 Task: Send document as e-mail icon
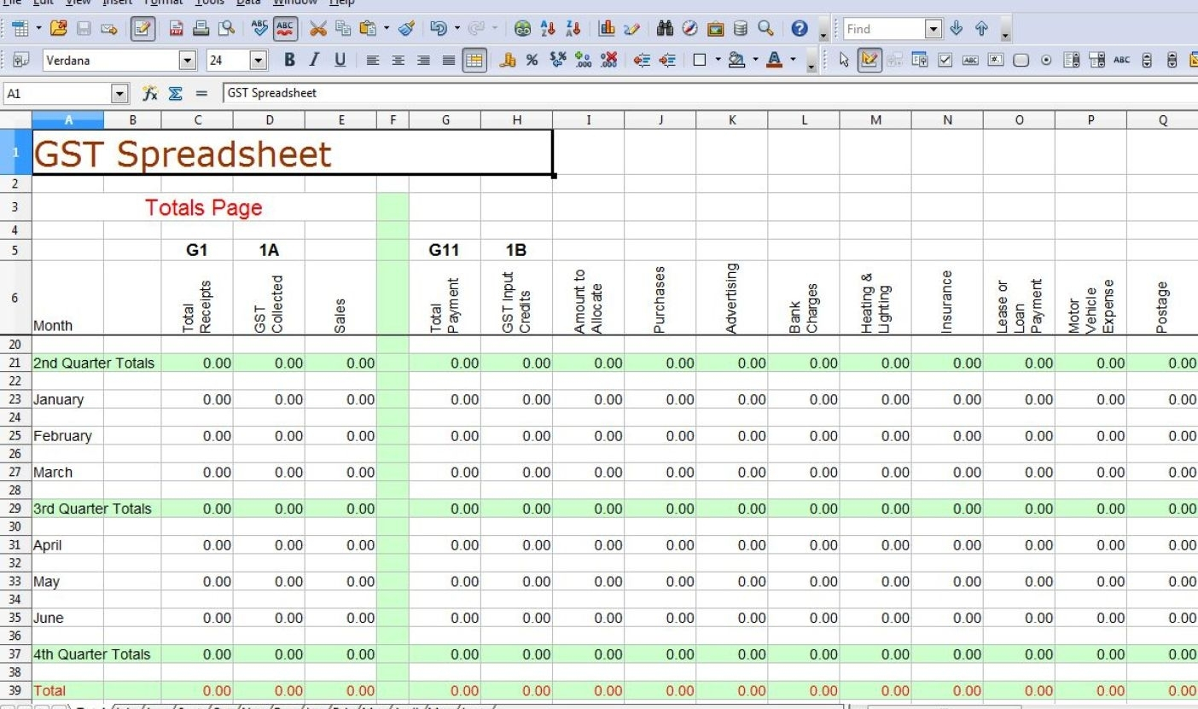pyautogui.click(x=108, y=29)
